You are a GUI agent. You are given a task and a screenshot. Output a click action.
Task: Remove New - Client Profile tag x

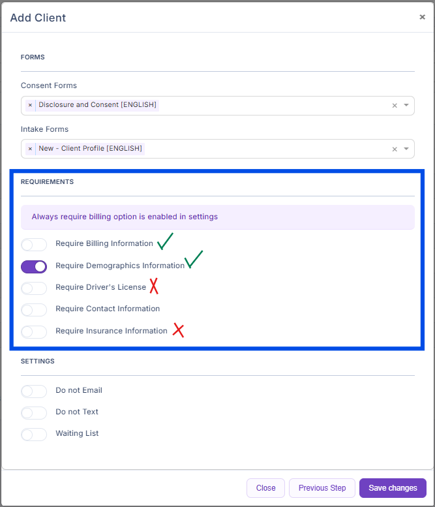pyautogui.click(x=30, y=149)
